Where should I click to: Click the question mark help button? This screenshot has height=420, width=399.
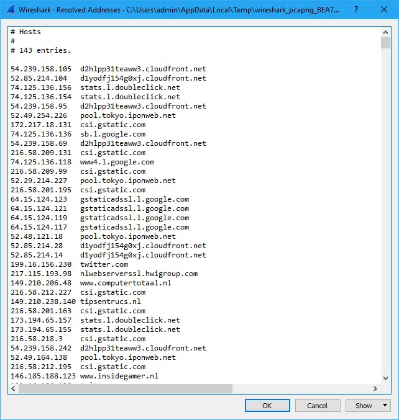356,10
